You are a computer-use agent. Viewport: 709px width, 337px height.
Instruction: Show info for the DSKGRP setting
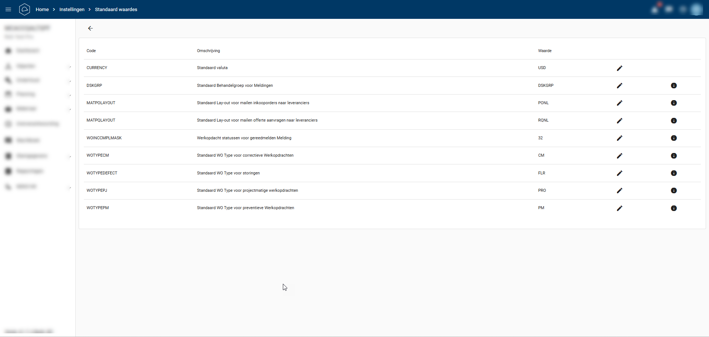674,86
